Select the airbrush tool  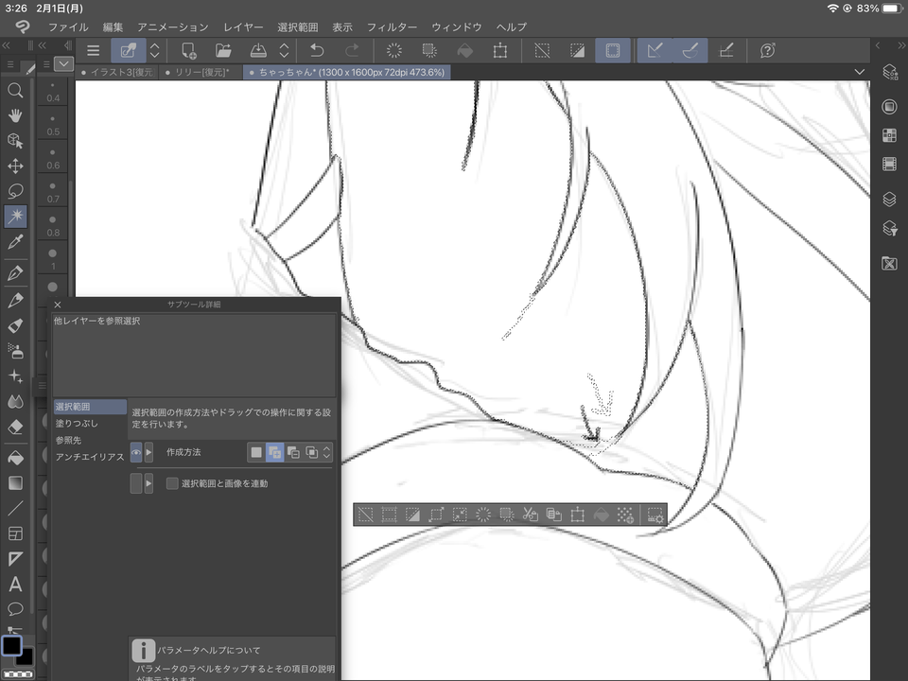pos(16,350)
